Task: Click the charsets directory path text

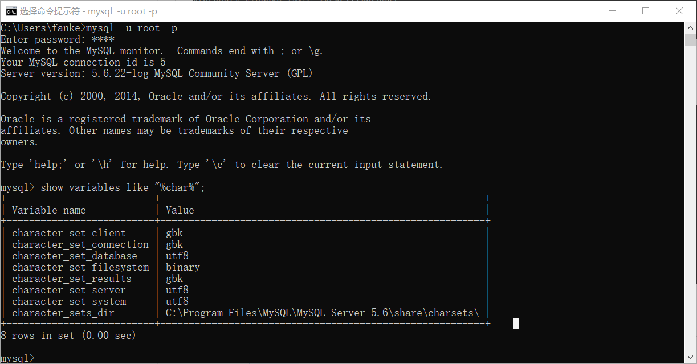Action: tap(322, 312)
